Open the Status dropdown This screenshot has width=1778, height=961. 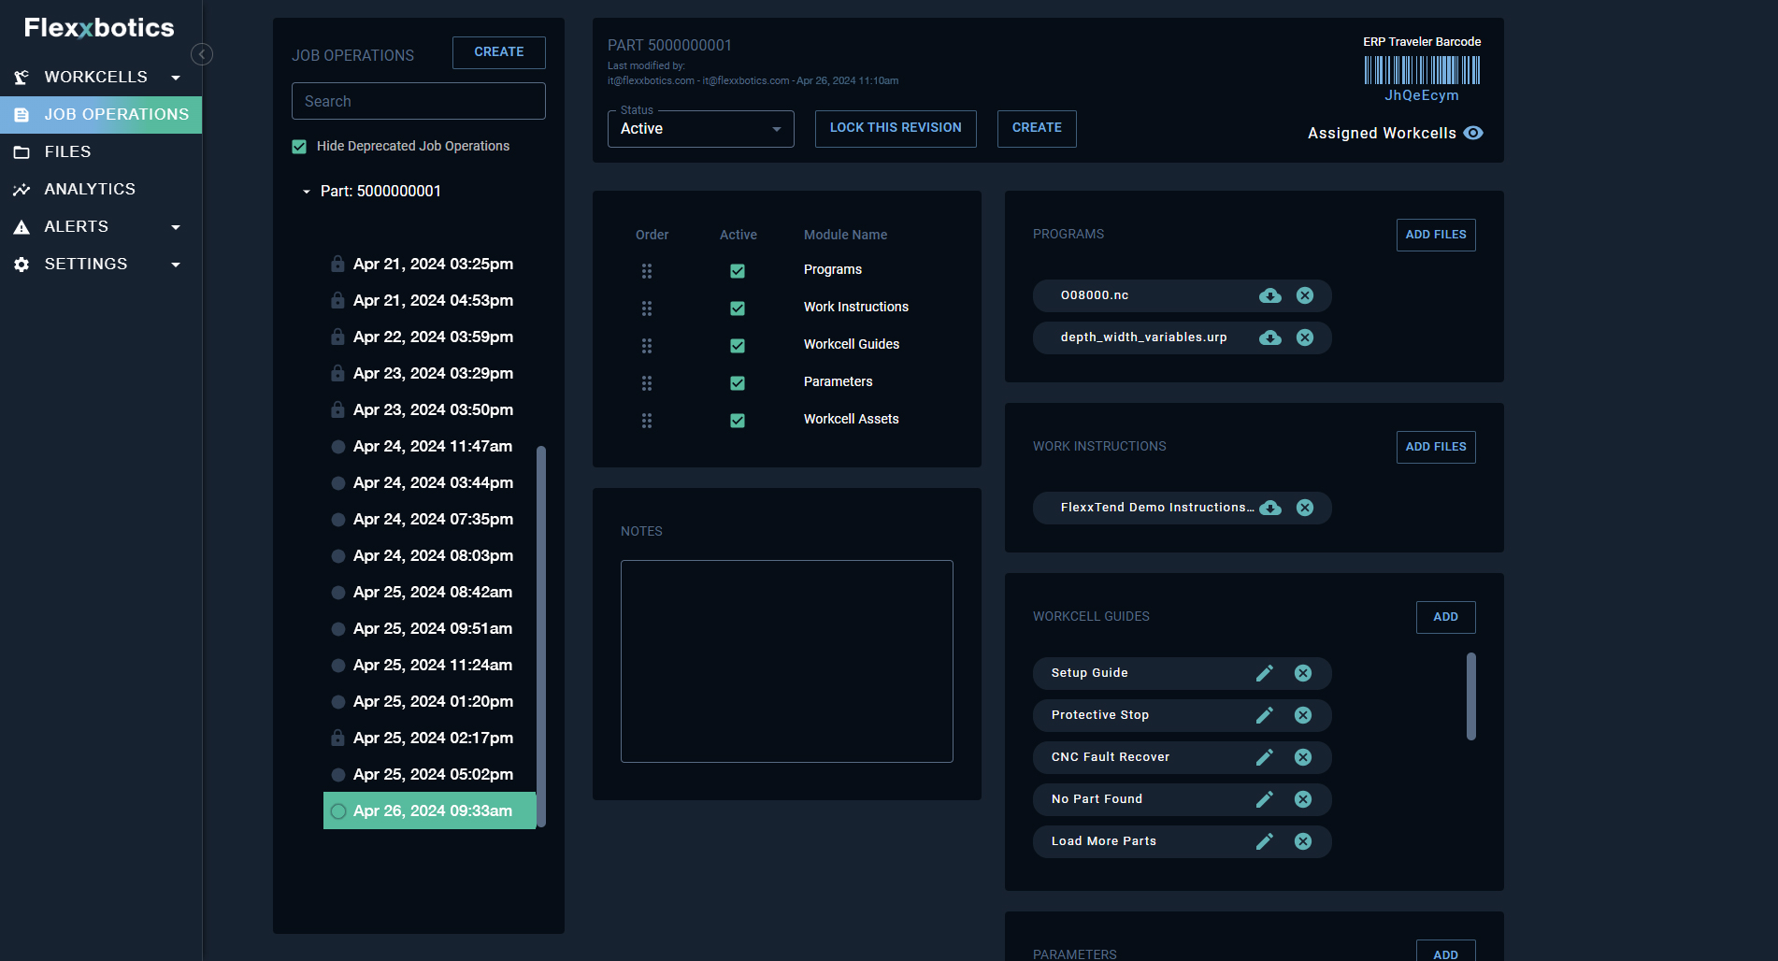tap(700, 129)
